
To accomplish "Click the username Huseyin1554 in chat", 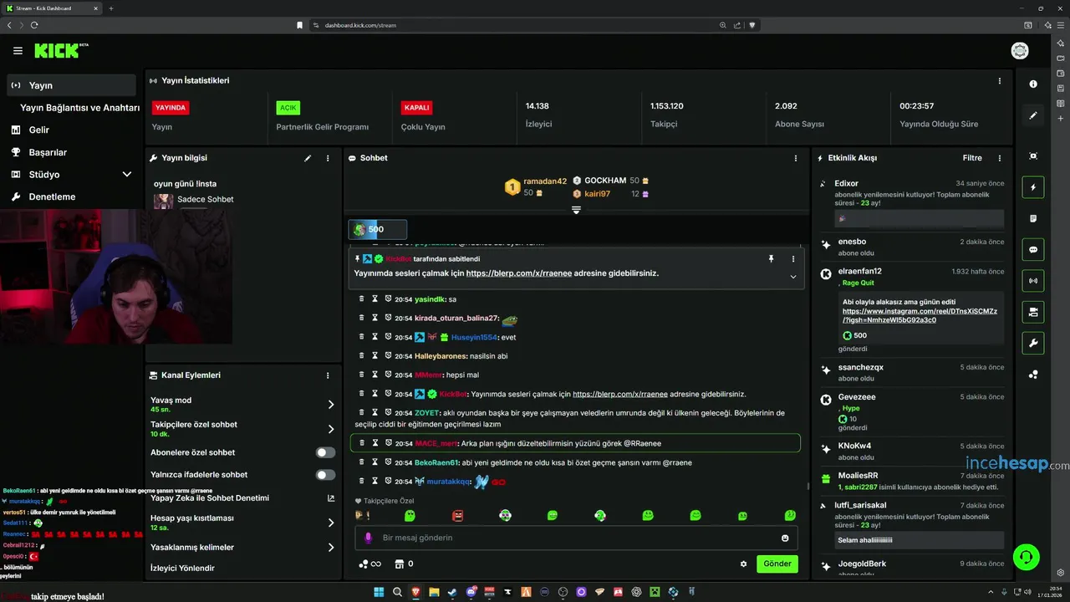I will coord(474,338).
